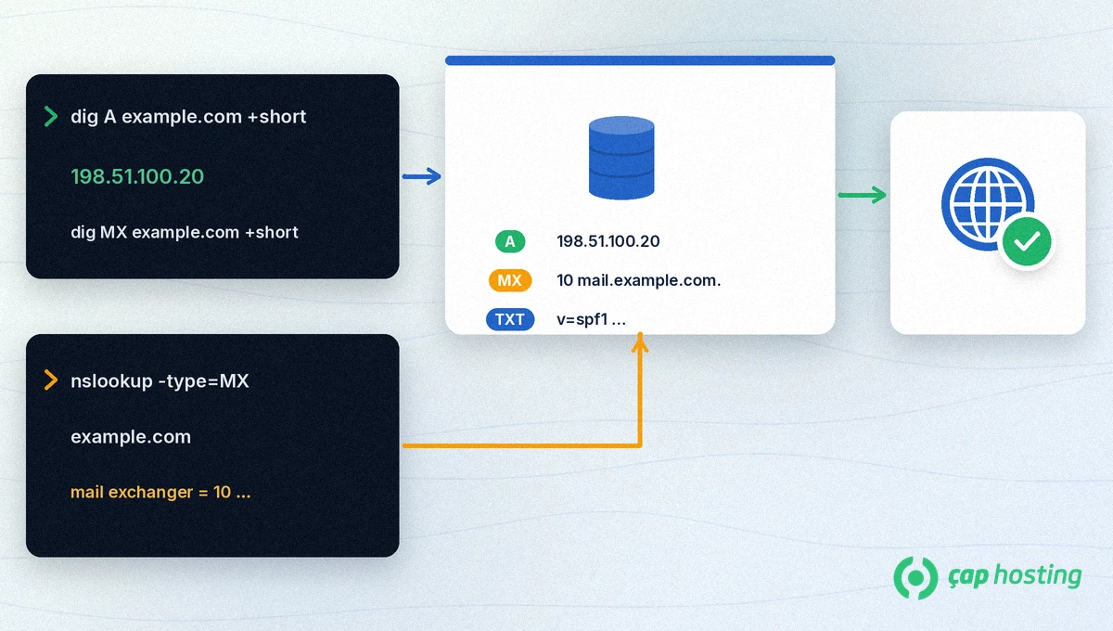Click 198.51.100.20 in the A record row
1113x631 pixels.
pyautogui.click(x=608, y=241)
